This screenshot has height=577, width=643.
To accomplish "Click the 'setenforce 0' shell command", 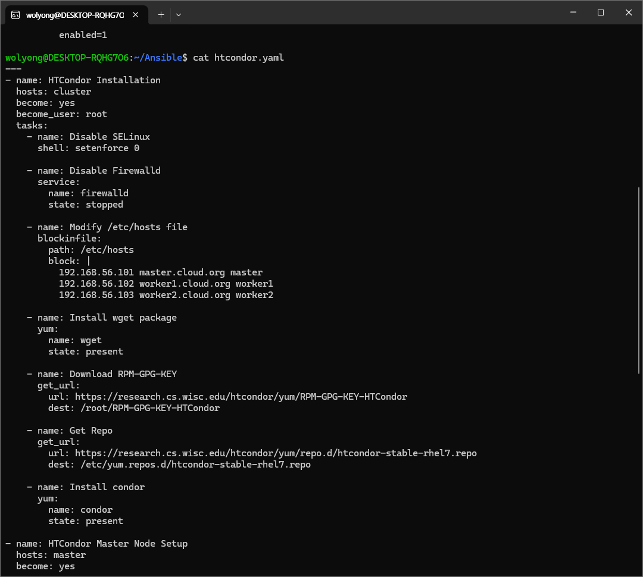I will click(x=107, y=148).
